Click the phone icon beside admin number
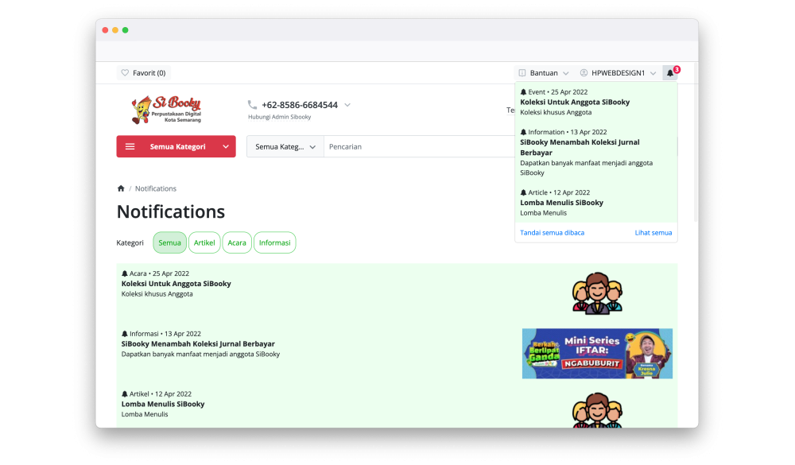Viewport: 795px width, 465px height. (252, 105)
